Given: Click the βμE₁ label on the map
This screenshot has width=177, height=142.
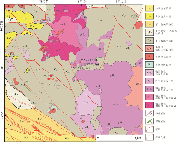Looking at the screenshot, I should (24, 85).
